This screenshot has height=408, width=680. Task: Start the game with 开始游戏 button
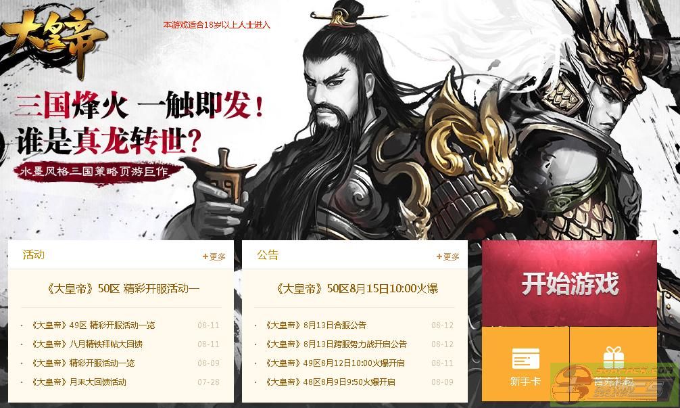[569, 284]
